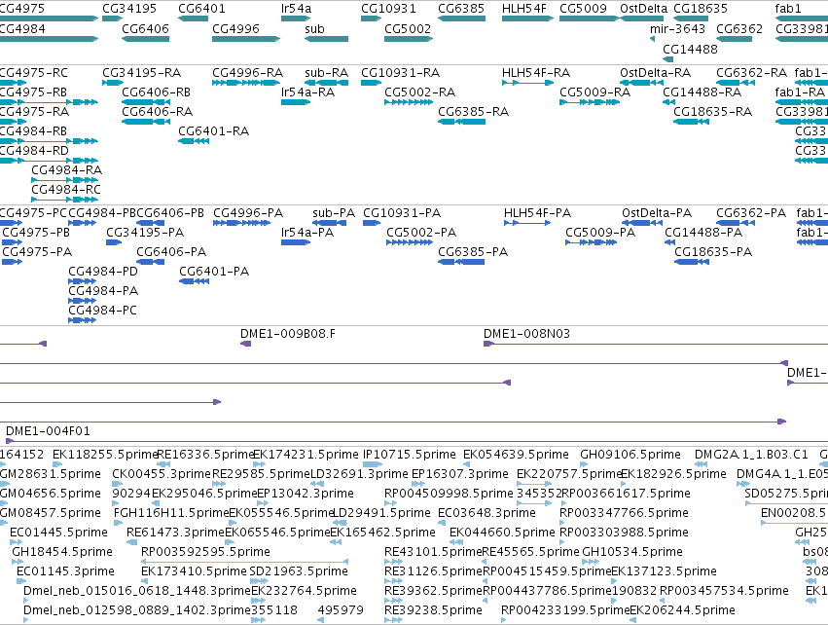Click protein CG4984-PC
The height and width of the screenshot is (625, 828).
[102, 311]
